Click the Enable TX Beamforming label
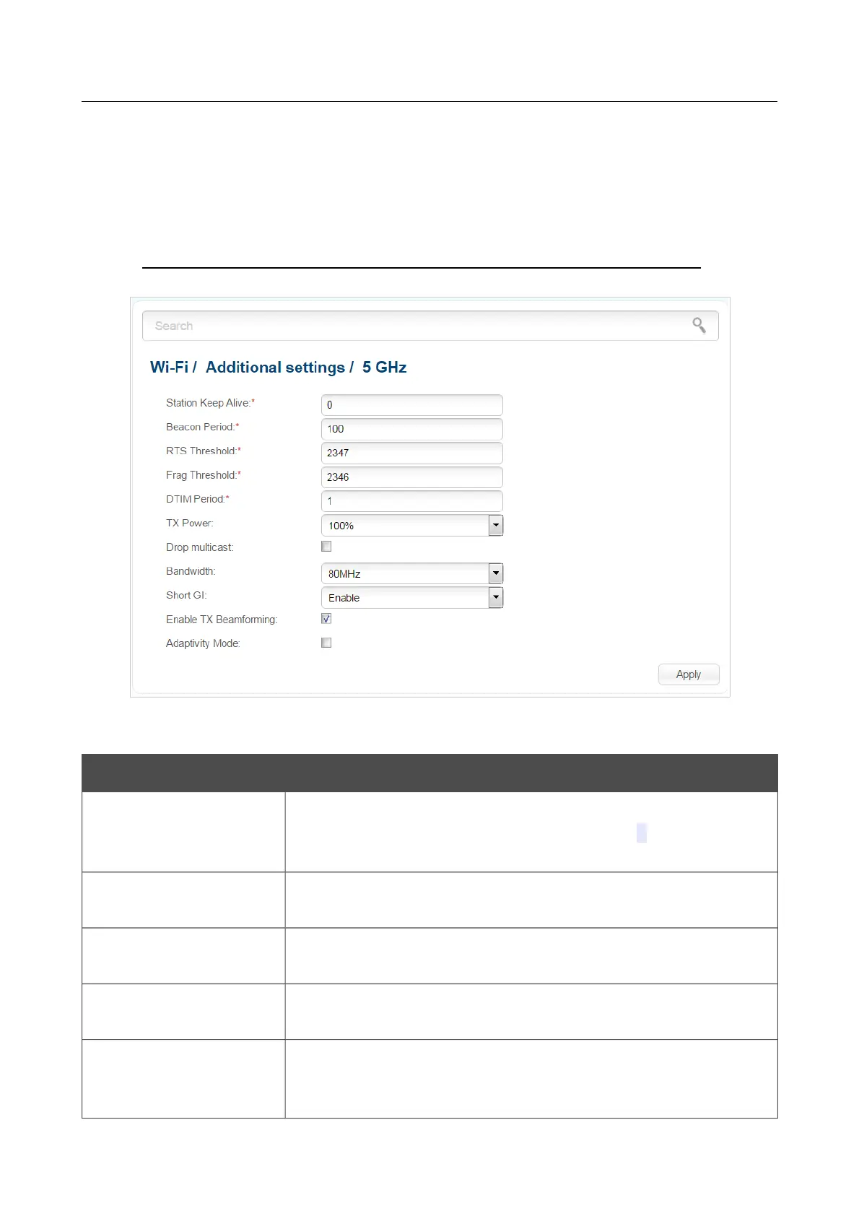This screenshot has width=859, height=1216. [x=222, y=620]
